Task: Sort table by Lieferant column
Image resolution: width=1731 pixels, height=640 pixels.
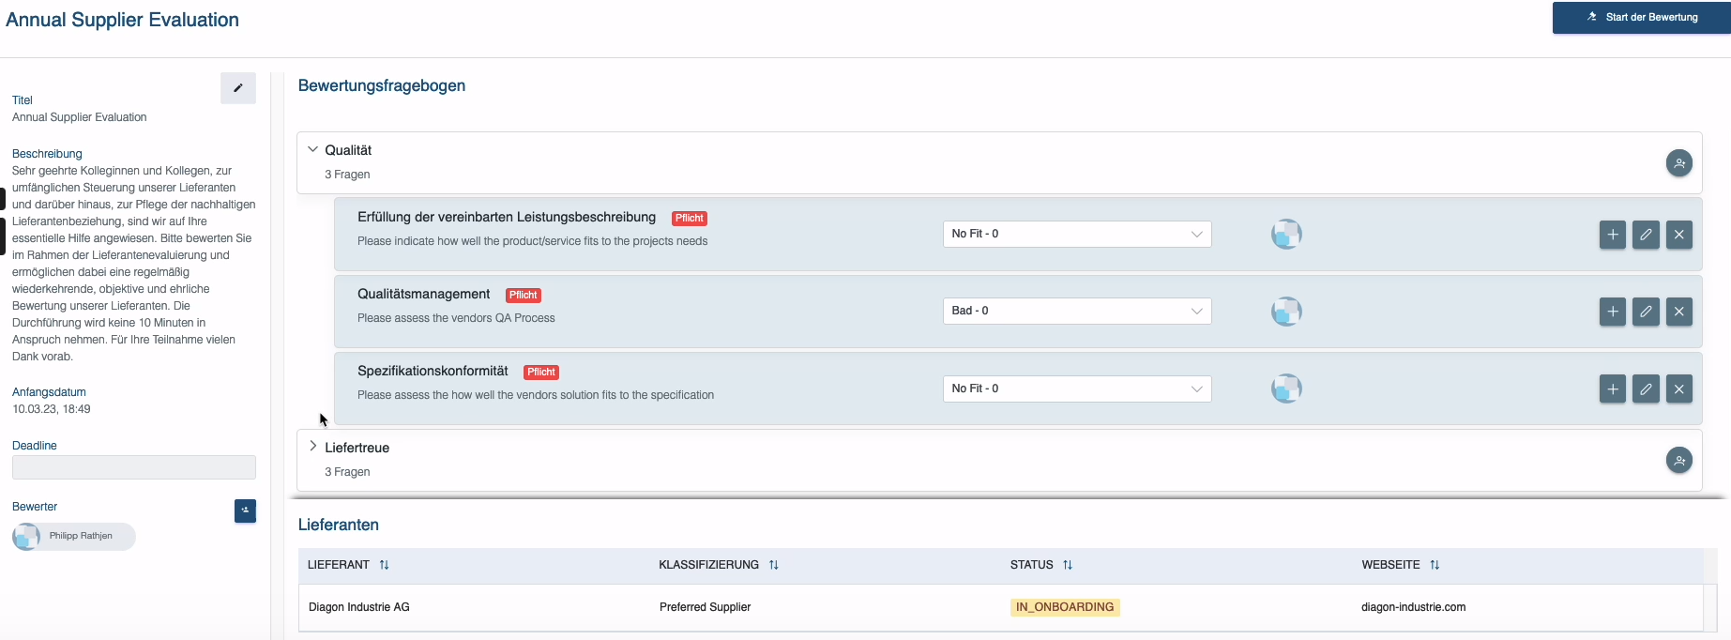Action: (x=384, y=565)
